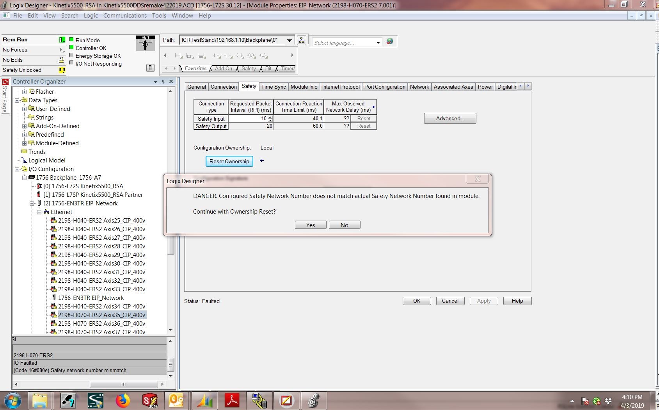The height and width of the screenshot is (410, 659).
Task: Expand the User-Defined data types
Action: tap(24, 109)
